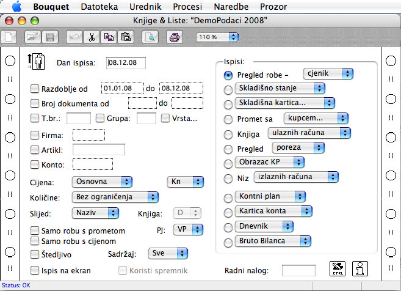Tick the Ispis na ekran checkbox

coord(35,270)
